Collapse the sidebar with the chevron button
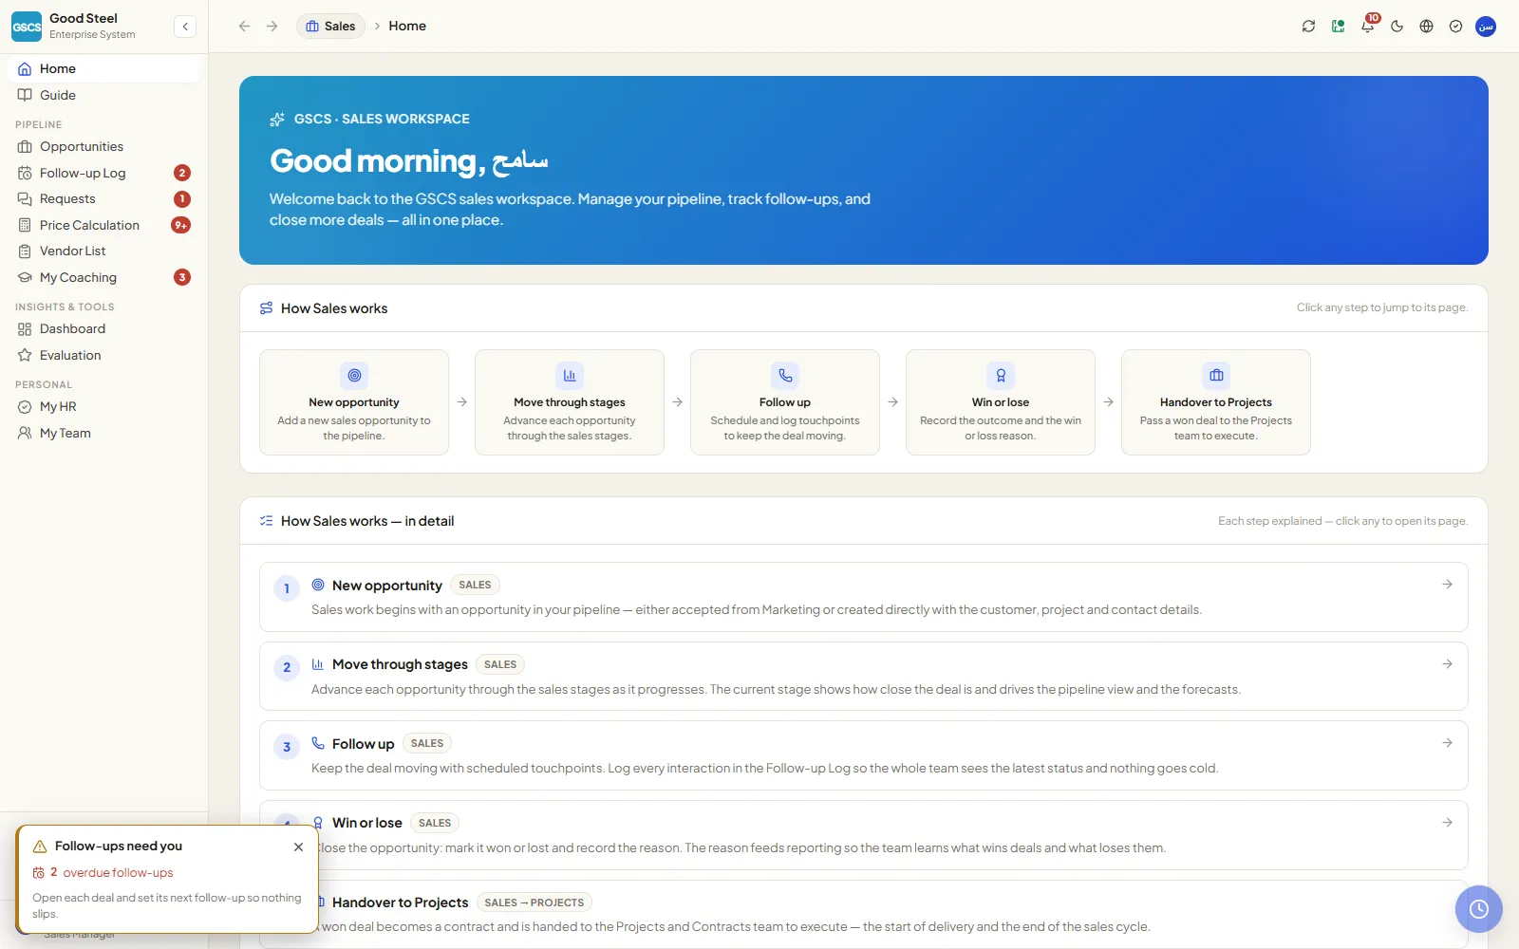 [185, 27]
